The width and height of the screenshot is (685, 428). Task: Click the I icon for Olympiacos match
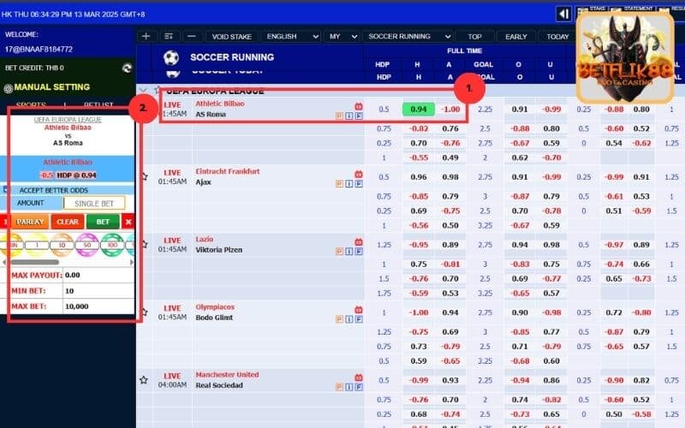click(x=349, y=318)
